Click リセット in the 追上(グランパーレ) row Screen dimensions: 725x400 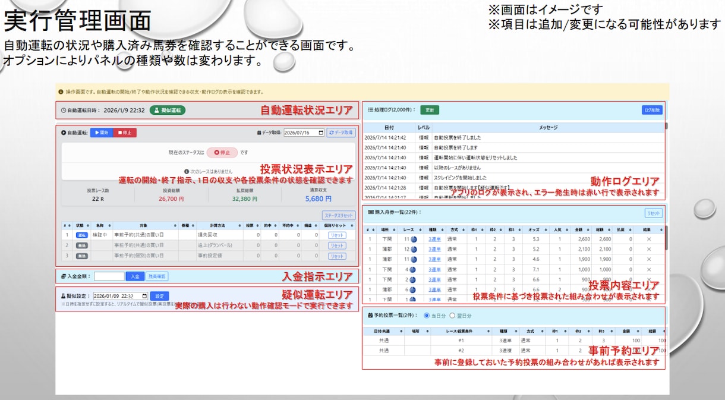pyautogui.click(x=337, y=245)
